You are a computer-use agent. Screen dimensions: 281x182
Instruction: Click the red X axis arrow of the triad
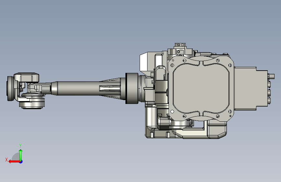tap(14, 162)
